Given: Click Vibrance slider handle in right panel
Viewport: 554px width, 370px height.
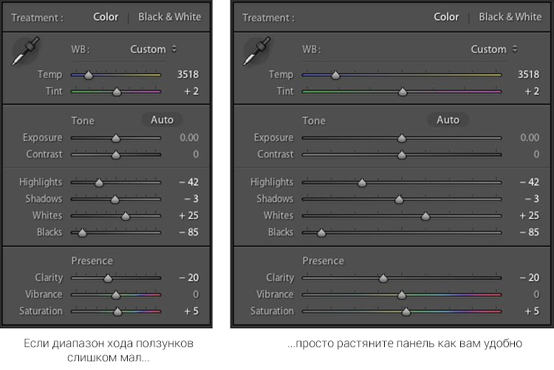Looking at the screenshot, I should [x=402, y=296].
